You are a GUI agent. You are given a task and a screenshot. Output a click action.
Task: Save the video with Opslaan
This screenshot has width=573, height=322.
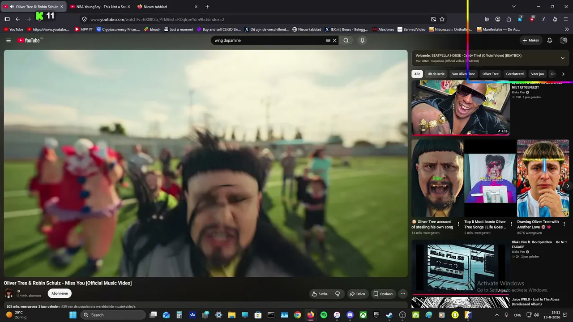tap(383, 294)
